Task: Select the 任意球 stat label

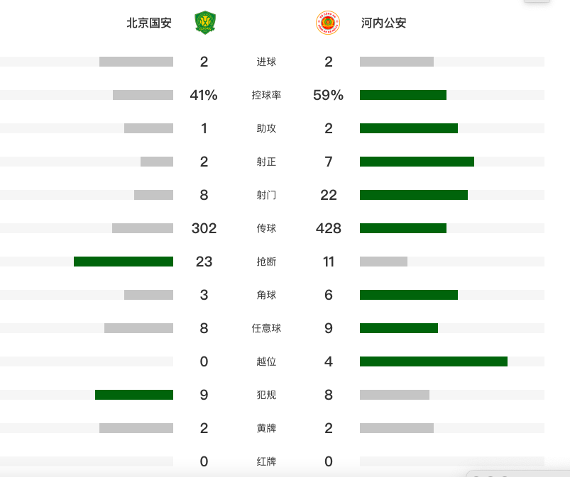Action: click(266, 328)
